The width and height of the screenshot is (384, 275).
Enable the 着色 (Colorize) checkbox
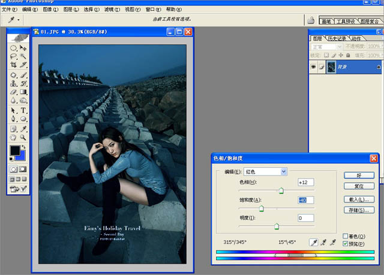tap(346, 237)
